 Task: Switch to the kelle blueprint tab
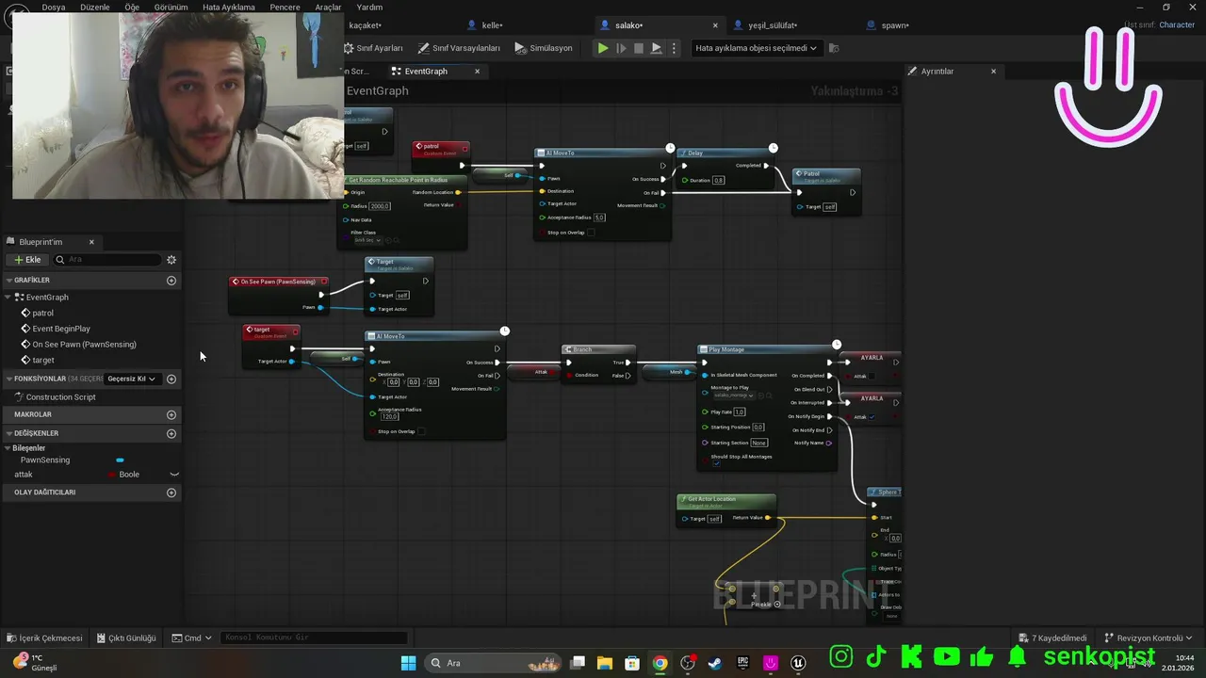(493, 25)
